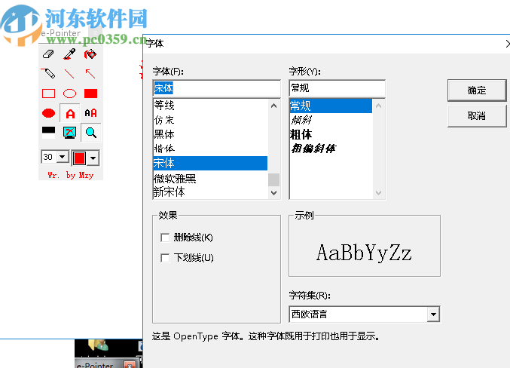The width and height of the screenshot is (510, 368).
Task: Select the arrow line tool
Action: (90, 74)
